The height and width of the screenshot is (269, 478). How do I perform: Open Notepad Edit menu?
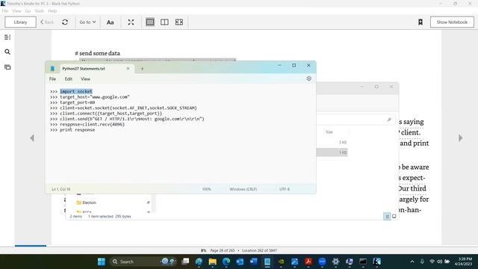coord(69,79)
